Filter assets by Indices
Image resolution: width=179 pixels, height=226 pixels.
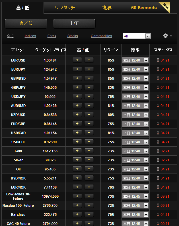click(30, 36)
